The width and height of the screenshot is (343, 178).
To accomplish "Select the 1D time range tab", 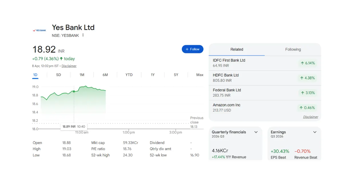I will tap(35, 75).
